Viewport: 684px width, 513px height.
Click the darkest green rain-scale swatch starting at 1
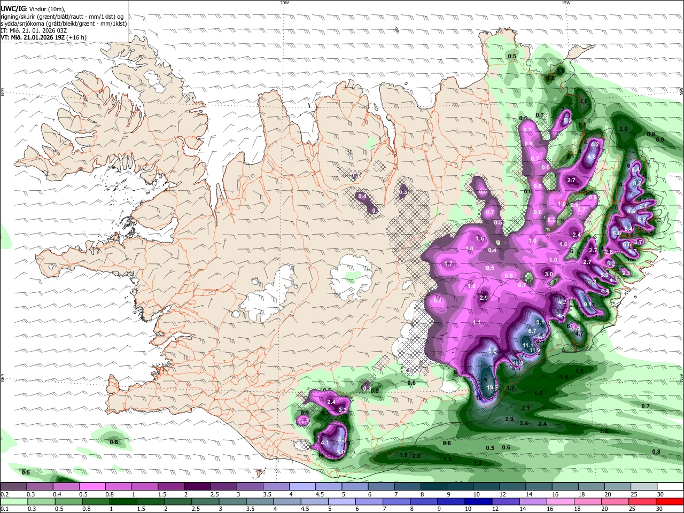click(x=123, y=501)
